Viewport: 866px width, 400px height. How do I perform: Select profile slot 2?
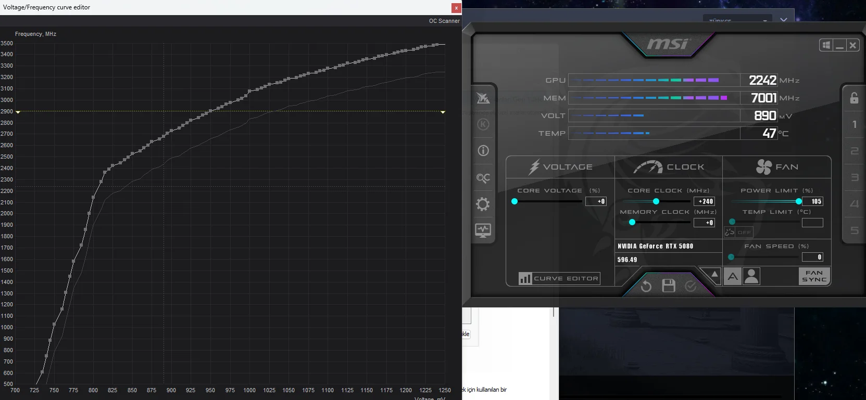[854, 151]
